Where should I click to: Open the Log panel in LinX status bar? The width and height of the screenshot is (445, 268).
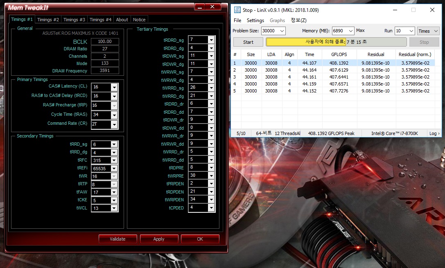434,133
